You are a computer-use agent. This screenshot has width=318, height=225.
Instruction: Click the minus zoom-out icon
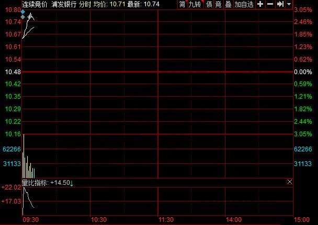[x=270, y=4]
